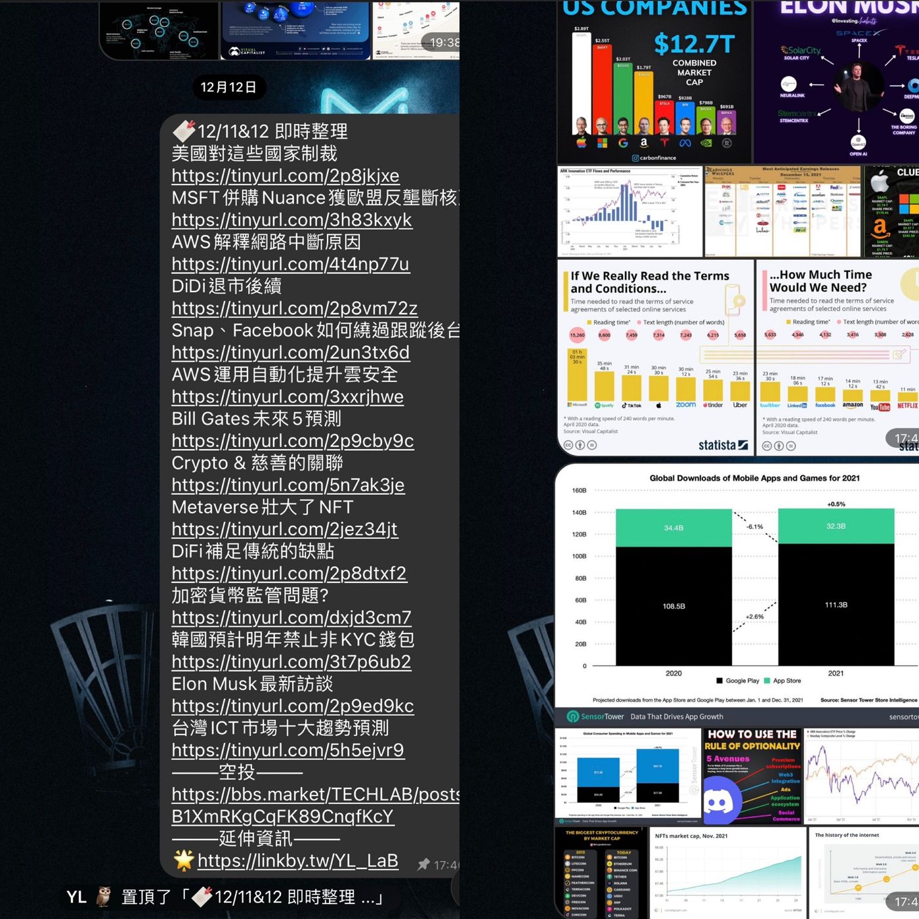
Task: Open Global Consumer Spending small blue chart
Action: click(628, 776)
